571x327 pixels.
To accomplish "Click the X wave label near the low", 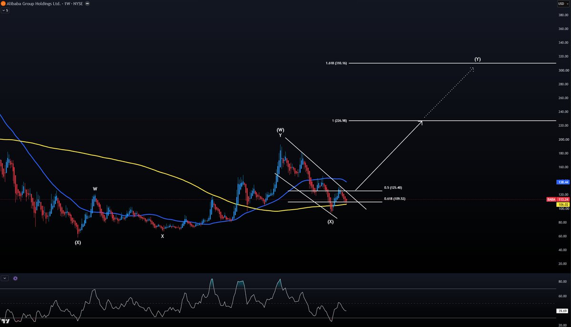I will coord(162,236).
